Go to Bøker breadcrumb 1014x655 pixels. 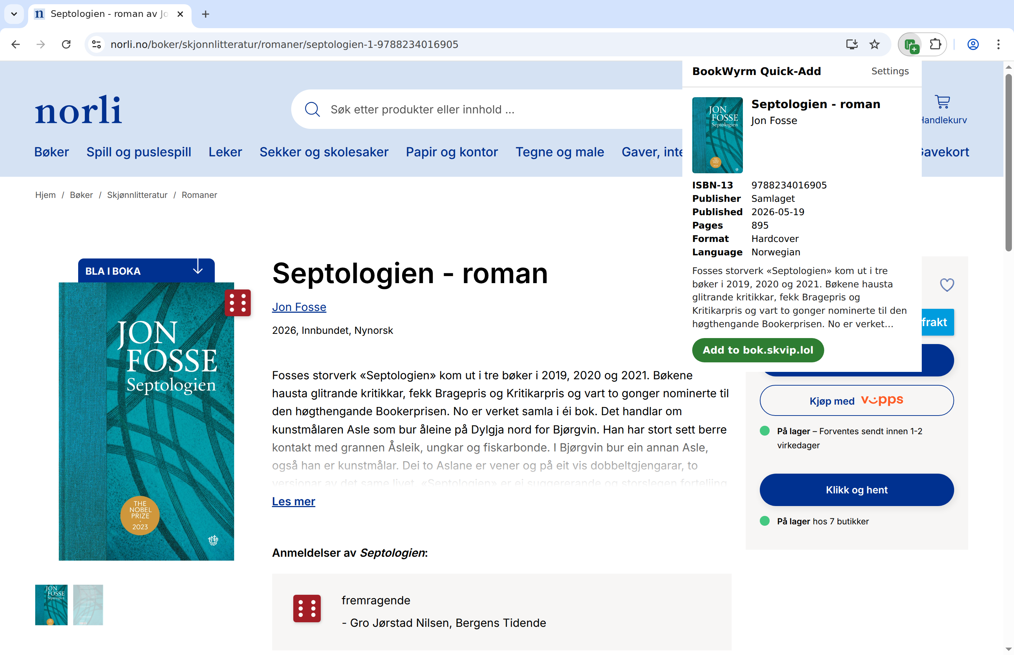point(81,195)
